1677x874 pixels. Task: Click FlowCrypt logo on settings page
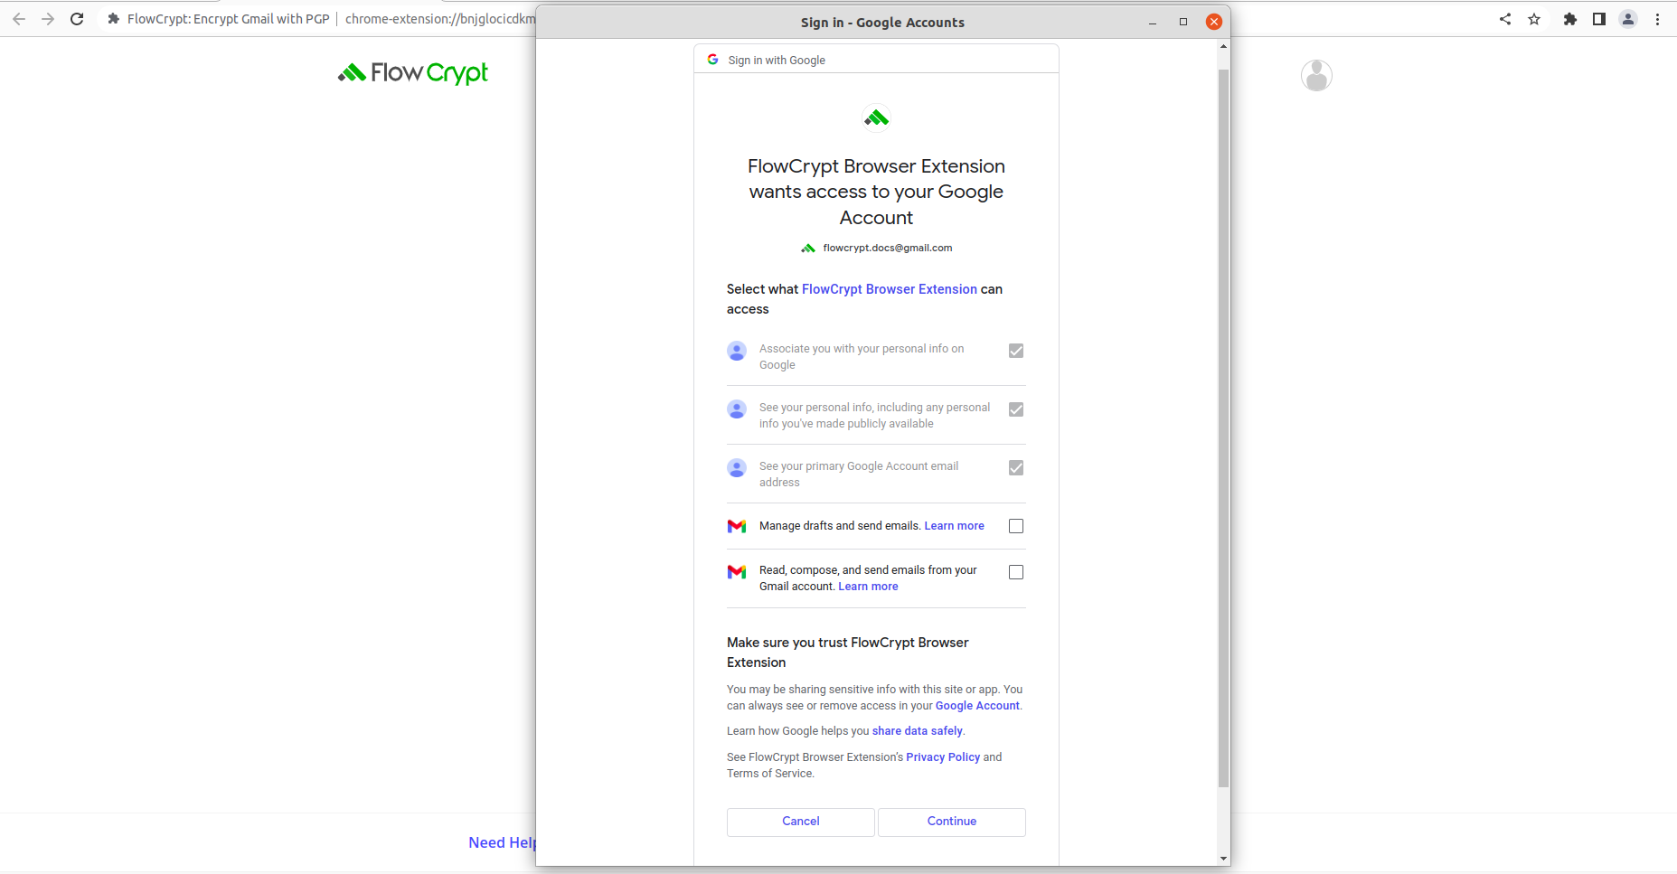click(413, 72)
